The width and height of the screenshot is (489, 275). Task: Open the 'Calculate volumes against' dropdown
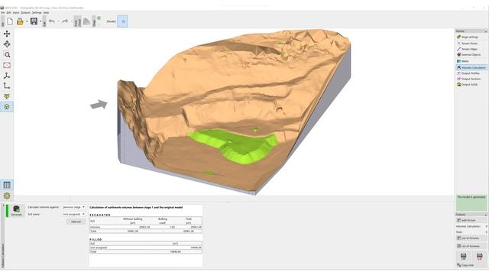coord(74,207)
